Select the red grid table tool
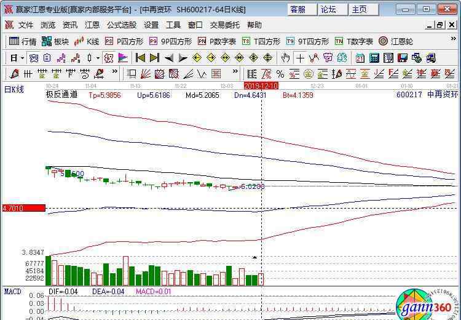Image resolution: width=461 pixels, height=320 pixels. tap(216, 74)
